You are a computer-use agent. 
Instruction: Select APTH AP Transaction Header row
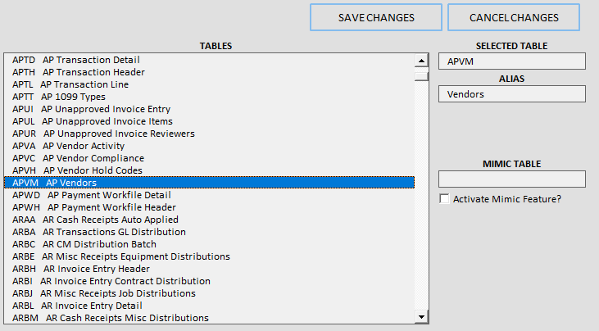click(x=209, y=72)
